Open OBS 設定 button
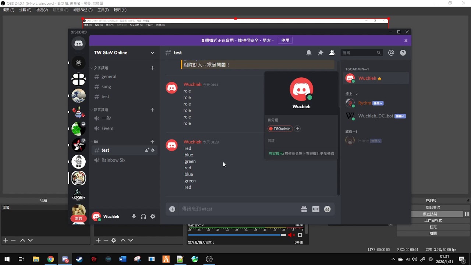Image resolution: width=471 pixels, height=265 pixels. (x=433, y=227)
